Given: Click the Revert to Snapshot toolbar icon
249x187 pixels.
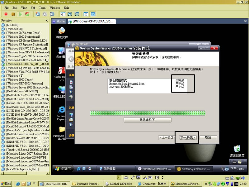Looking at the screenshot, I should [45, 14].
